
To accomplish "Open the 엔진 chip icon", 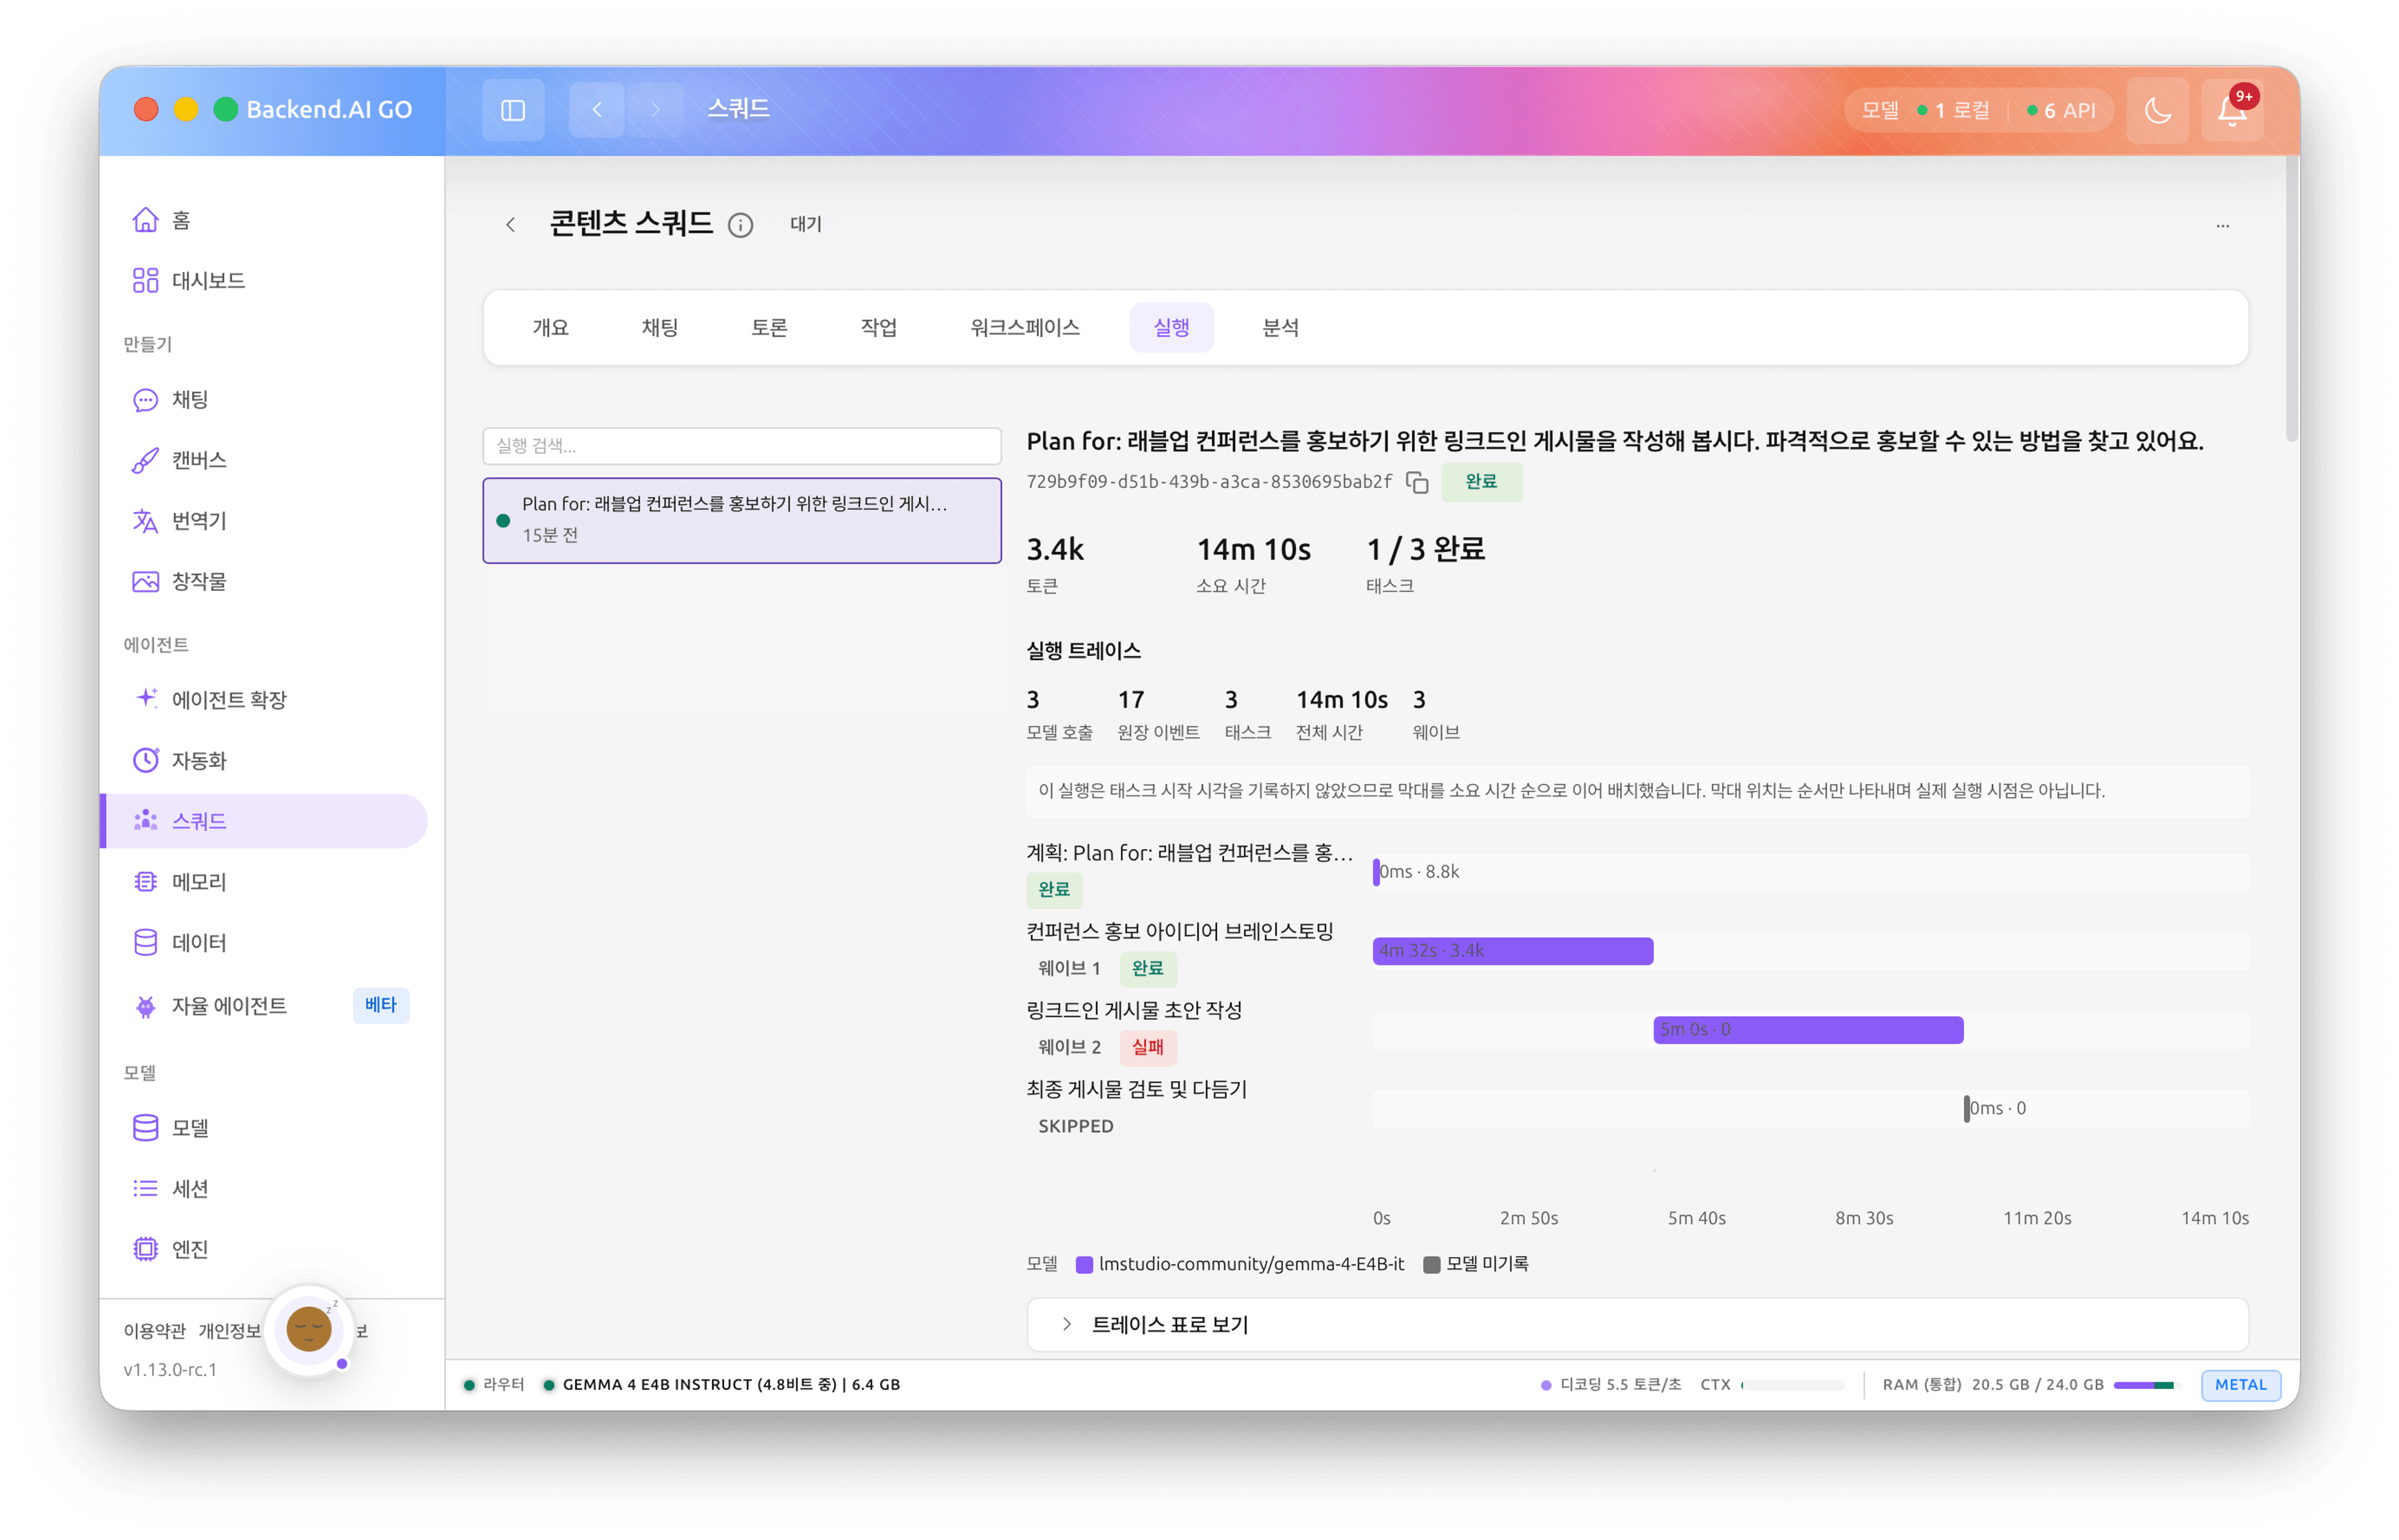I will pos(146,1249).
